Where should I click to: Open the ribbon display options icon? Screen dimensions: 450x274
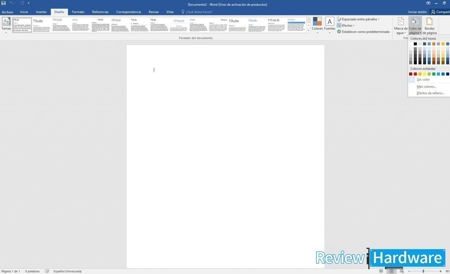[429, 3]
